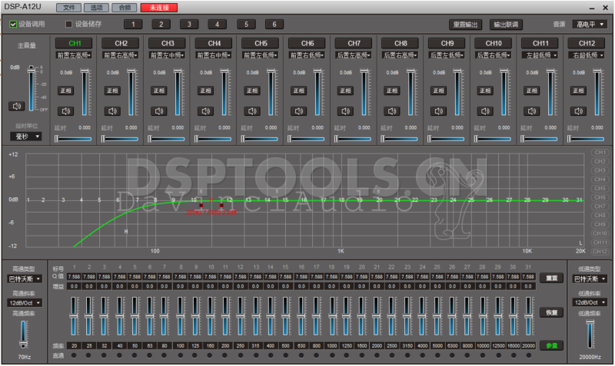Mute CH5 with its speaker icon

pos(253,111)
